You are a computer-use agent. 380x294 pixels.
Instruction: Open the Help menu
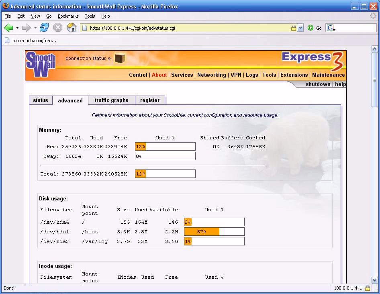pos(105,16)
